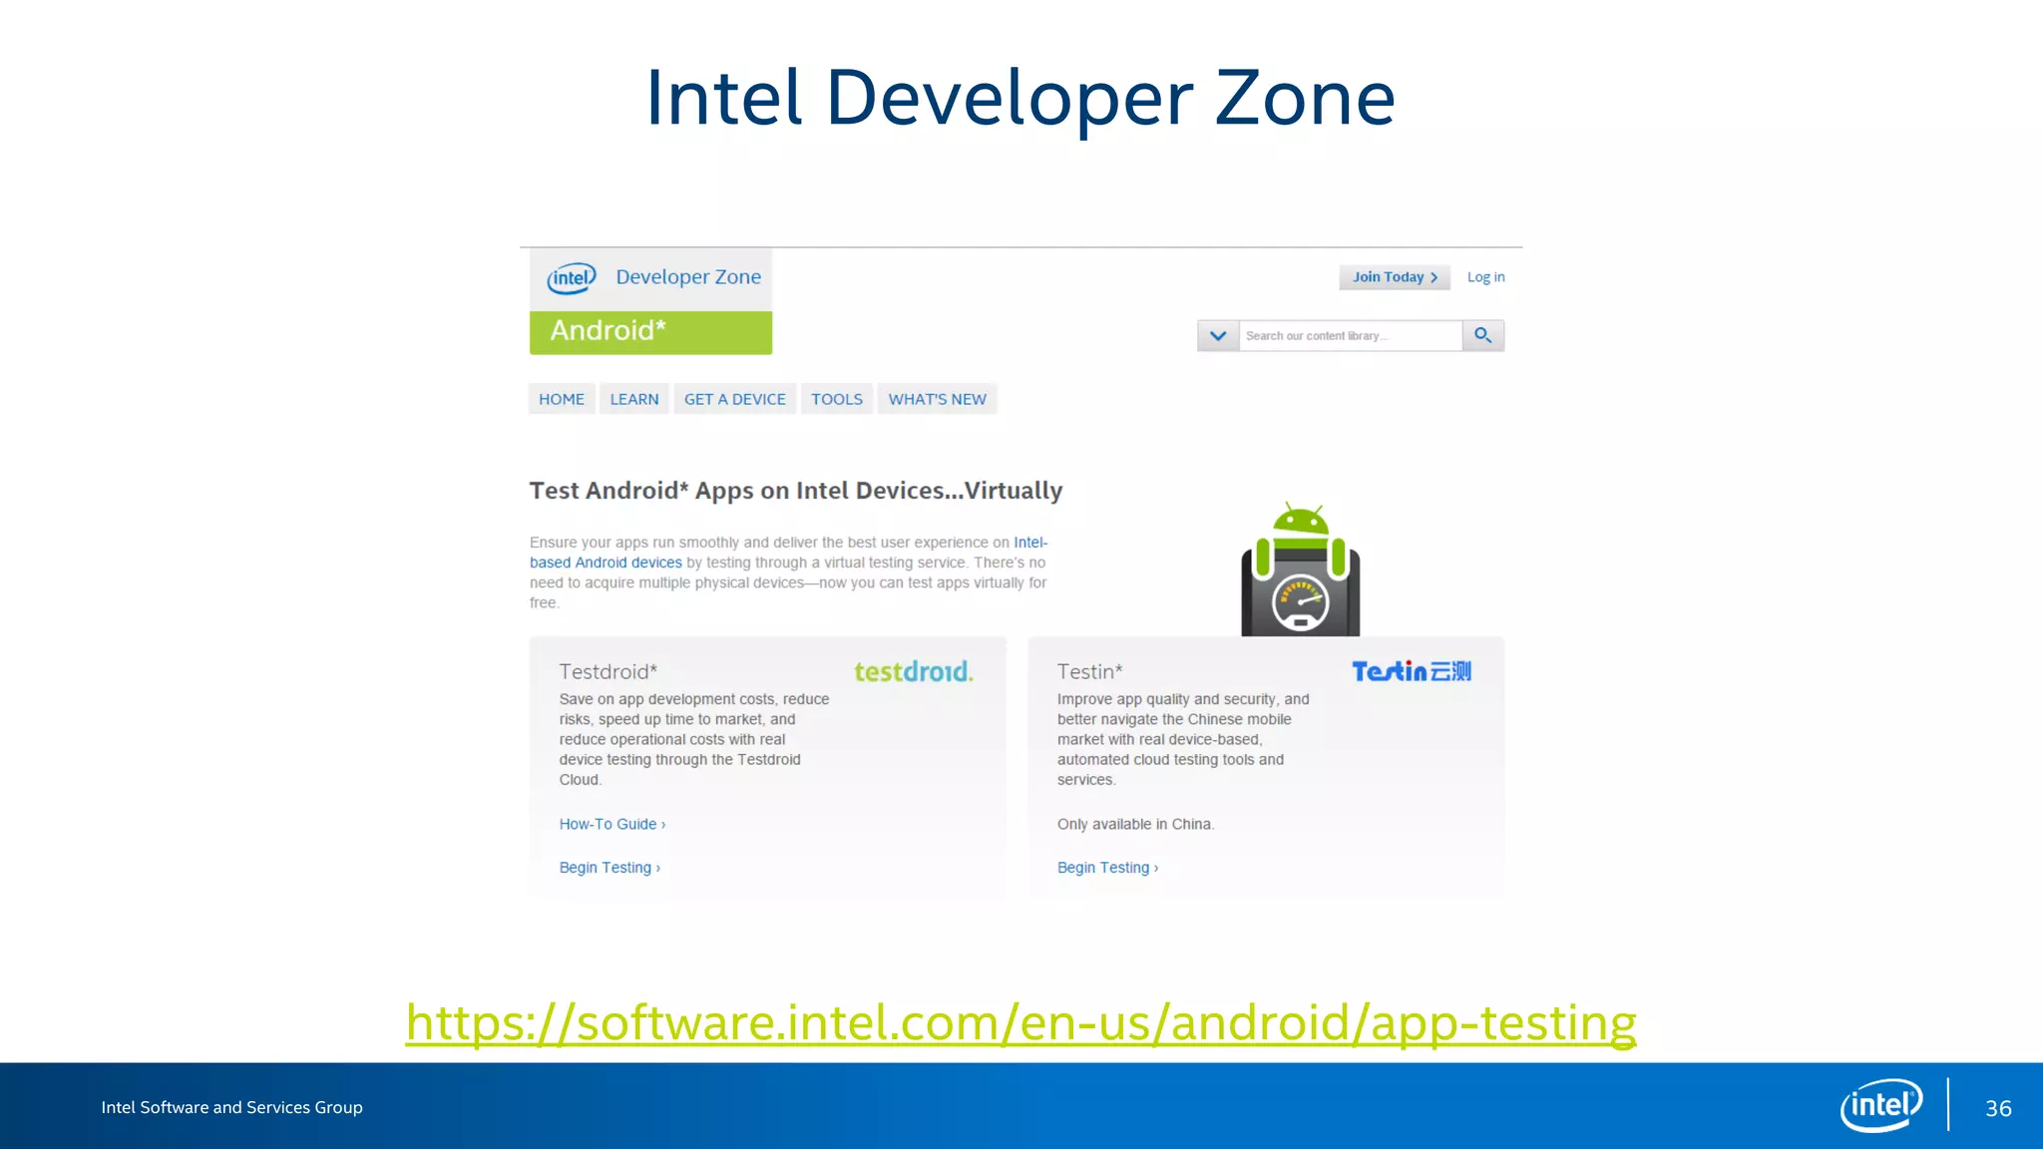Click the 'Only available in China.' note
The width and height of the screenshot is (2043, 1149).
click(x=1136, y=824)
